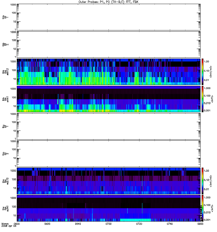The image size is (217, 232).
Task: Click the "0640" time axis label
Action: (x=78, y=224)
